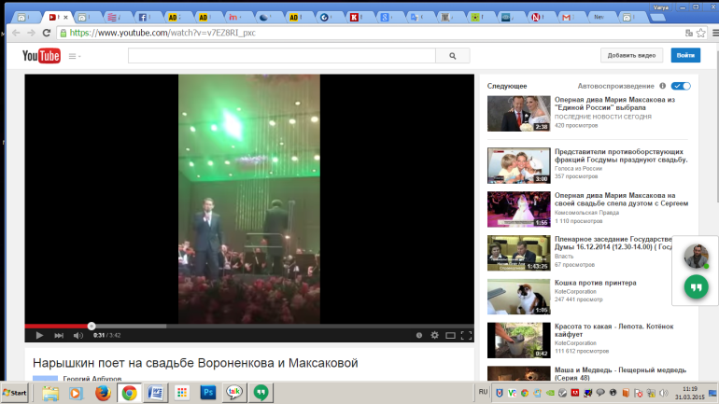Open video settings gear
The height and width of the screenshot is (404, 719).
(x=435, y=335)
